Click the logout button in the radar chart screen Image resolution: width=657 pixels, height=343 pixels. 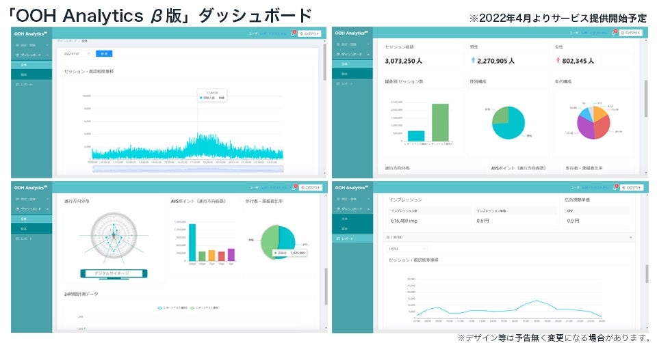pos(312,187)
